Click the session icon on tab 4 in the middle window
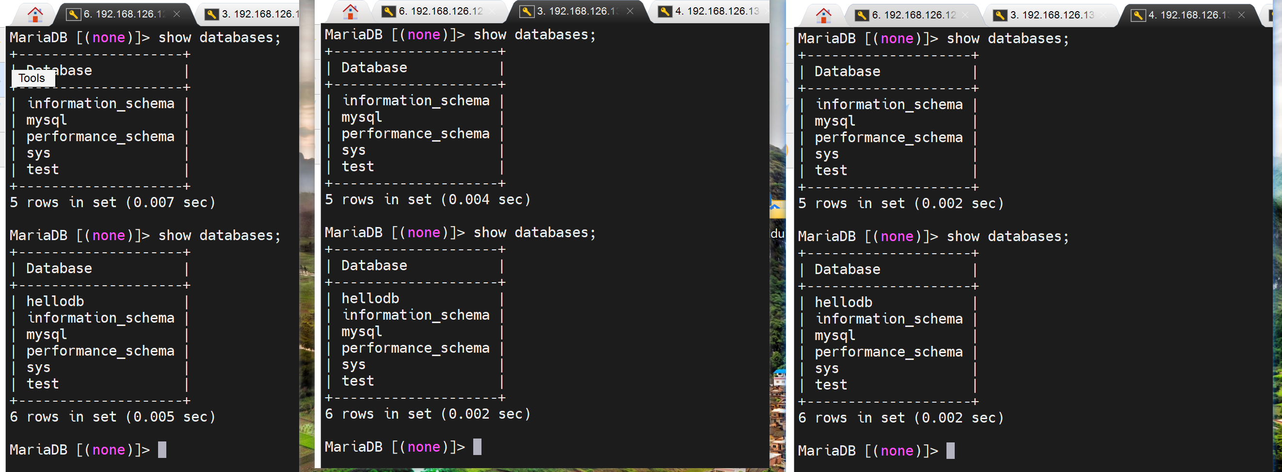Image resolution: width=1282 pixels, height=472 pixels. pyautogui.click(x=665, y=12)
